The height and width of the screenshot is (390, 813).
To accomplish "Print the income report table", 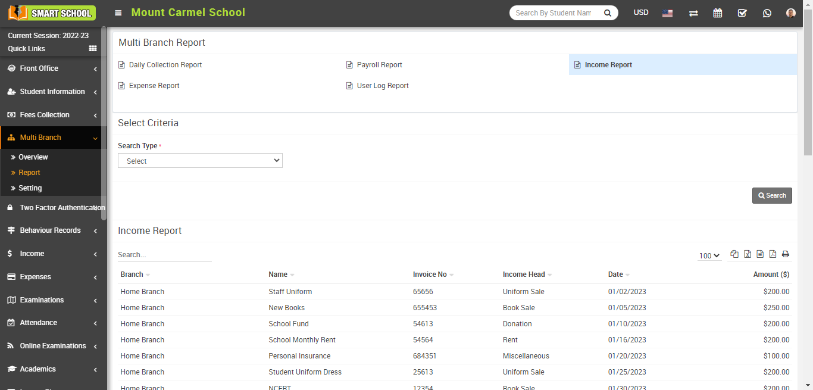I will pyautogui.click(x=786, y=254).
